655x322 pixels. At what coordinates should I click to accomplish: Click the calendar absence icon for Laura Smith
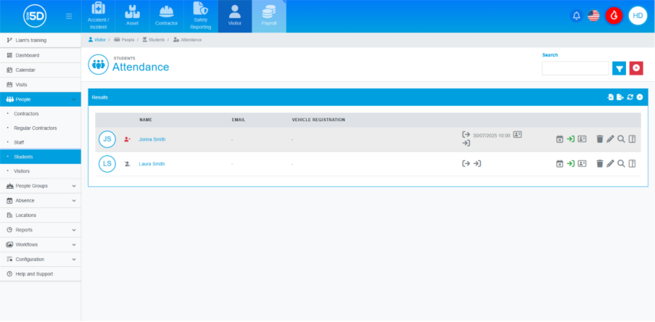(560, 164)
